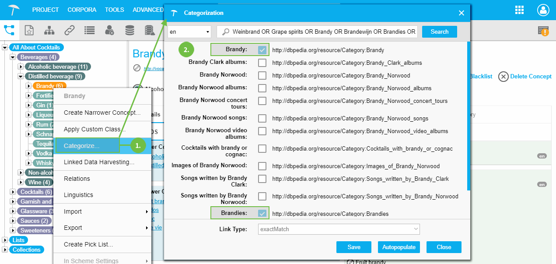Click the chain link toolbar icon
The width and height of the screenshot is (556, 264).
69,30
